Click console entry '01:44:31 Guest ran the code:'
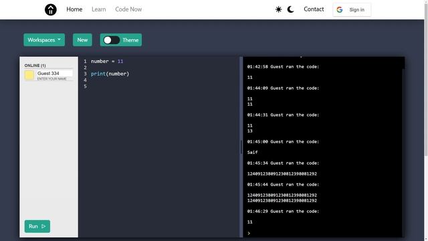 point(283,114)
